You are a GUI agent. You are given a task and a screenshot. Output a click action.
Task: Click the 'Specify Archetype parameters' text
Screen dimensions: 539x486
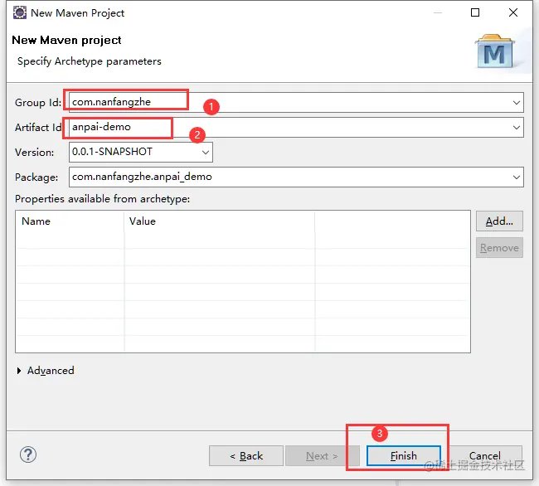(90, 61)
